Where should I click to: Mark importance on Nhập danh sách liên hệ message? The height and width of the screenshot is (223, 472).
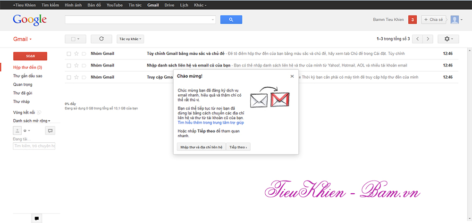pyautogui.click(x=84, y=66)
